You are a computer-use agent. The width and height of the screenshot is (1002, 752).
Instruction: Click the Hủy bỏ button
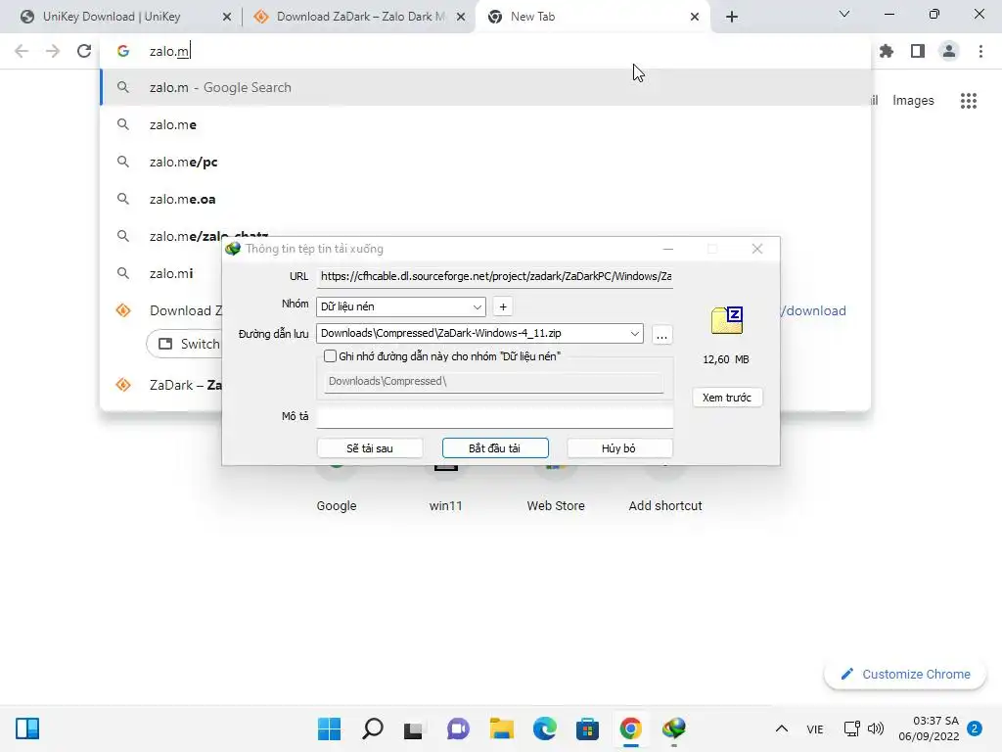(x=618, y=448)
